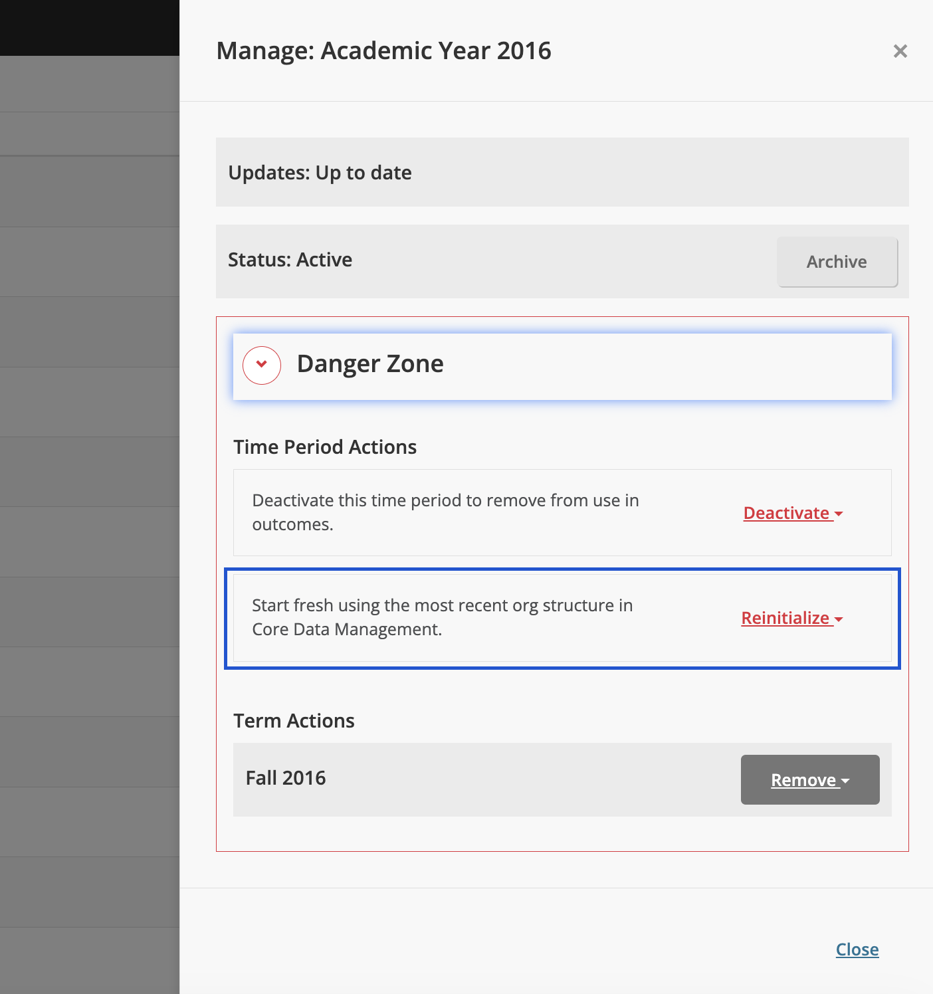933x994 pixels.
Task: Click the Status: Active label
Action: click(x=290, y=260)
